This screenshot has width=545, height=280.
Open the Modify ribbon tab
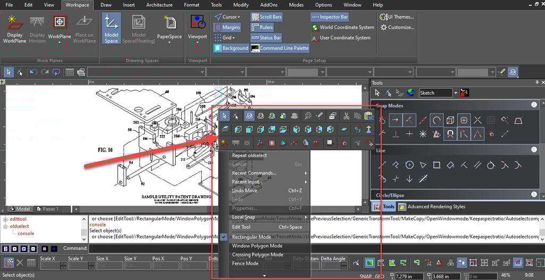241,5
